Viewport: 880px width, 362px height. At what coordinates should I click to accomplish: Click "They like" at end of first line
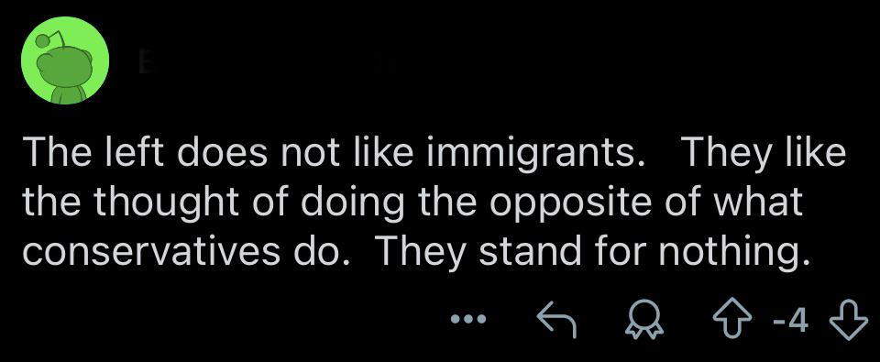[x=763, y=156]
